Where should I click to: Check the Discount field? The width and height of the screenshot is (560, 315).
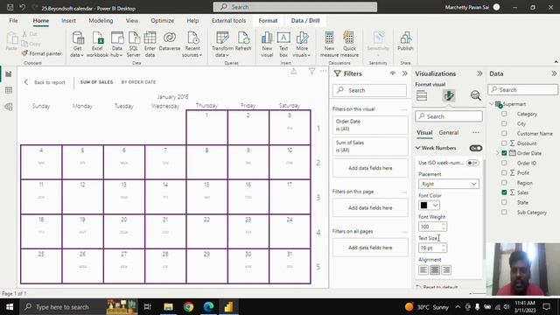[504, 143]
